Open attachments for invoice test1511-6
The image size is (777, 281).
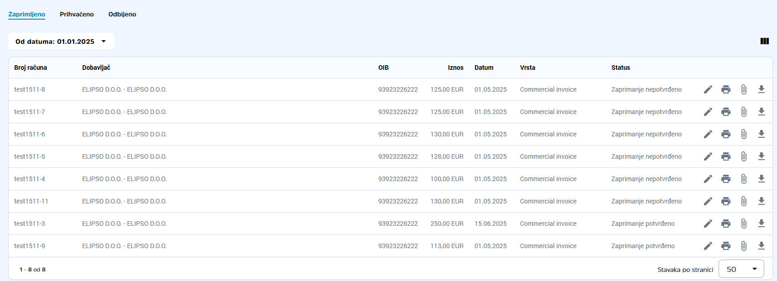744,134
